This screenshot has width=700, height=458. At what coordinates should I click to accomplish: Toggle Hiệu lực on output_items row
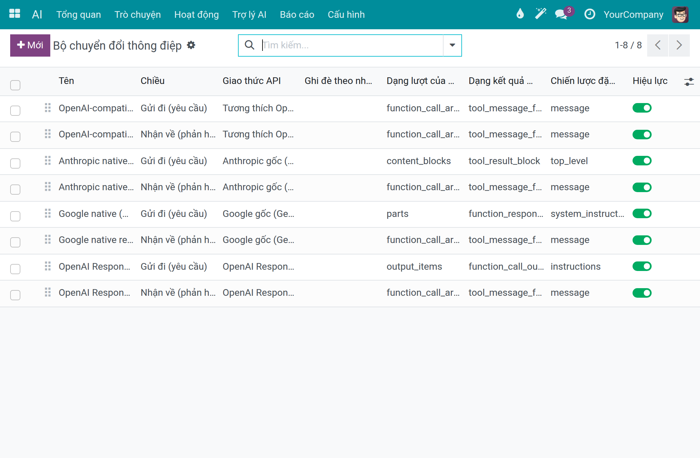pos(642,266)
